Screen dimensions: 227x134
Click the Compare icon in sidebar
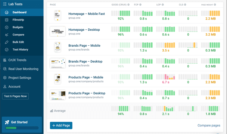click(x=7, y=35)
